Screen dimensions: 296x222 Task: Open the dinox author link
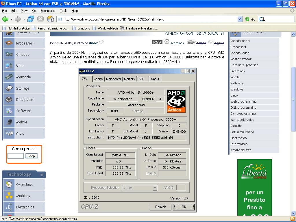point(93,43)
